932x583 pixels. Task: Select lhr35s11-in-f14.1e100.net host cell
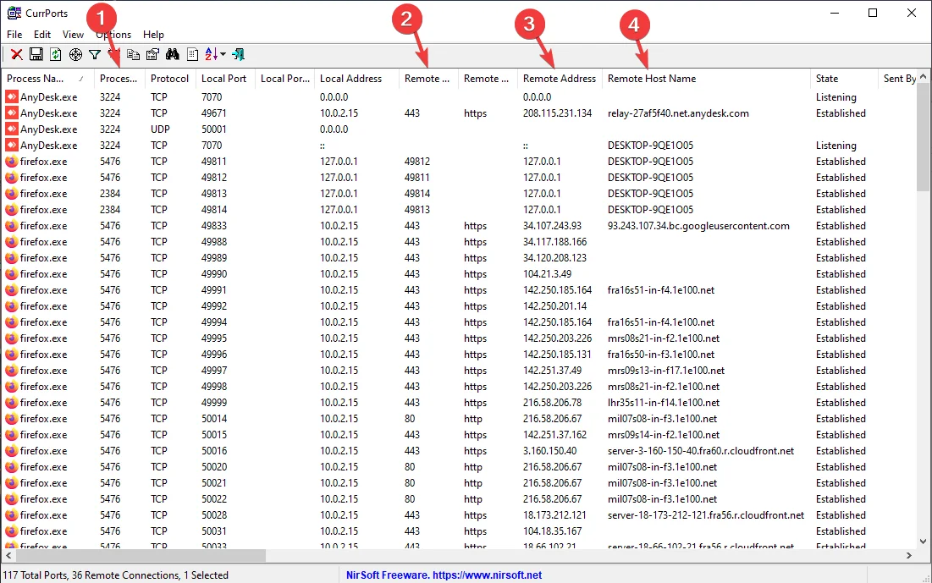click(x=664, y=402)
